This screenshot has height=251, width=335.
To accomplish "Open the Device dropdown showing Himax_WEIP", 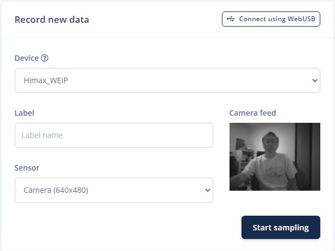I will point(167,80).
